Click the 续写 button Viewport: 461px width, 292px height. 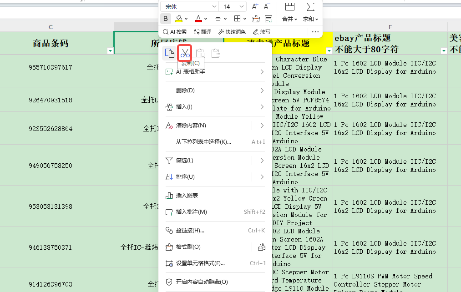(261, 32)
